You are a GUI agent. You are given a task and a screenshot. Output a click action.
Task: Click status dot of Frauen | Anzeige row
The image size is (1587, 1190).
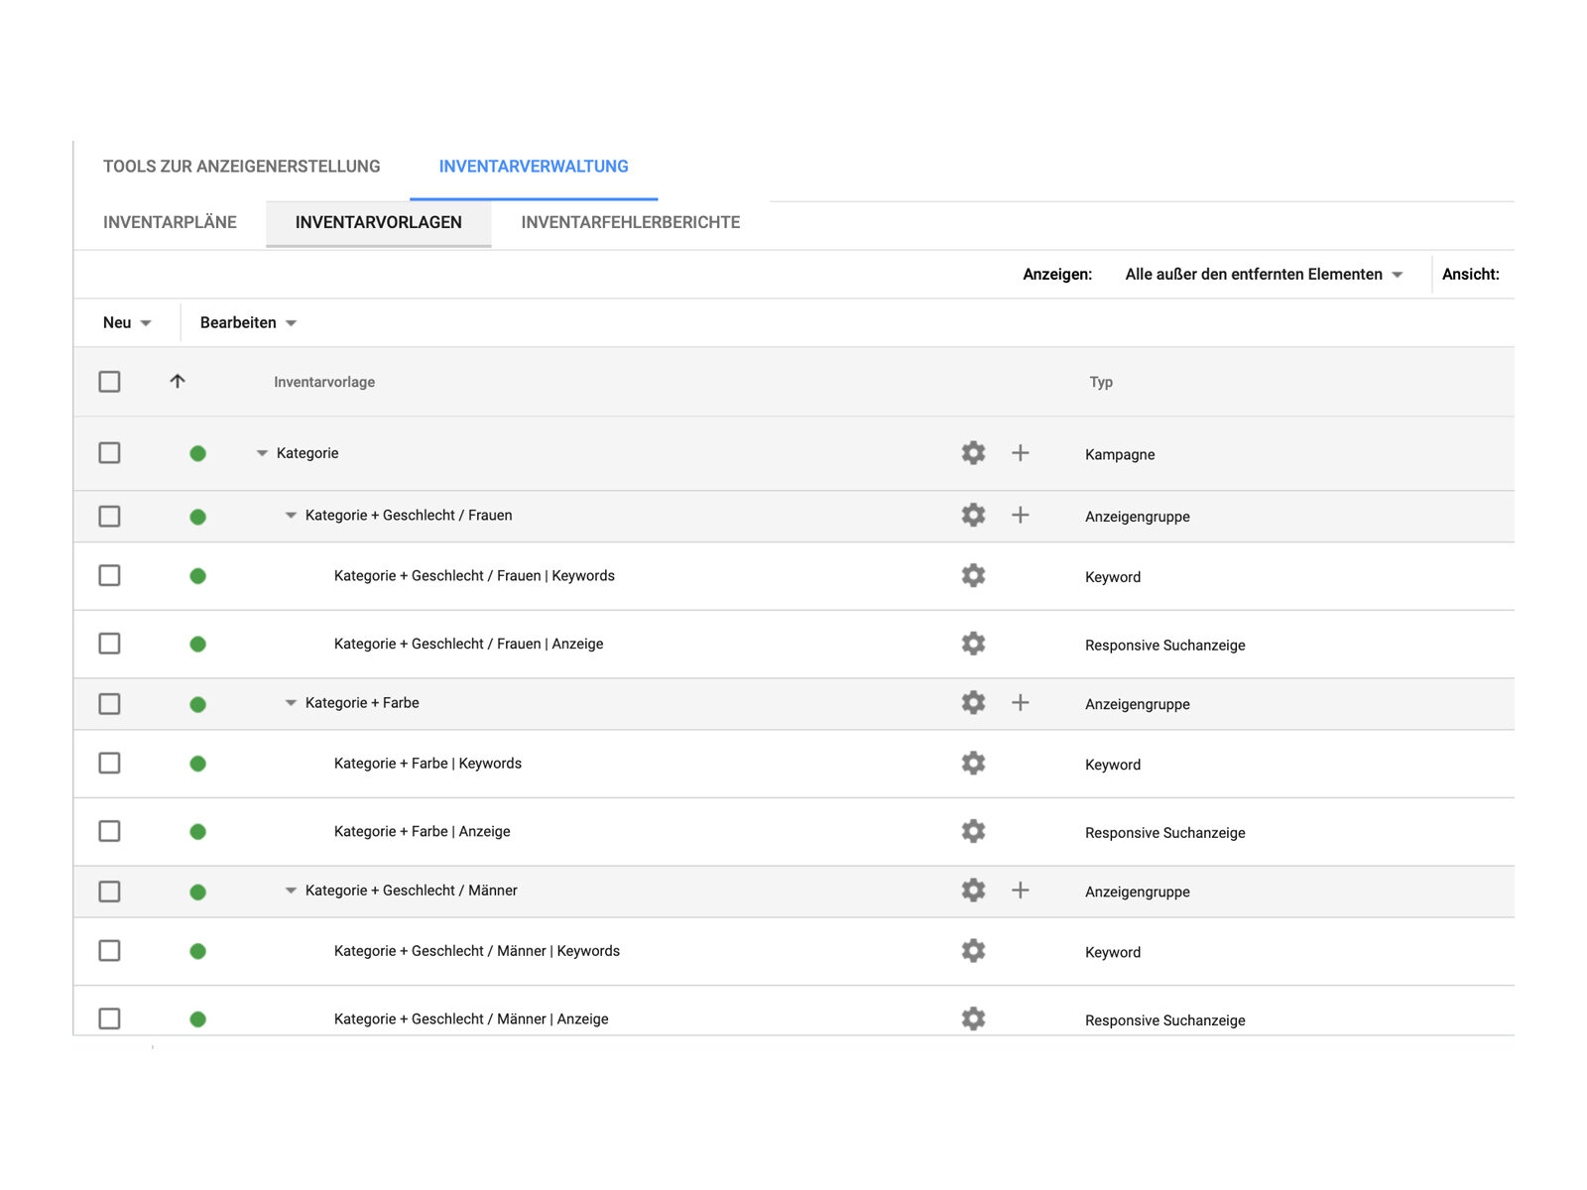[198, 645]
